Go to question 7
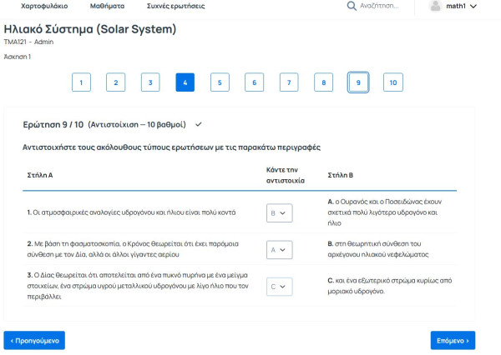 pyautogui.click(x=289, y=82)
